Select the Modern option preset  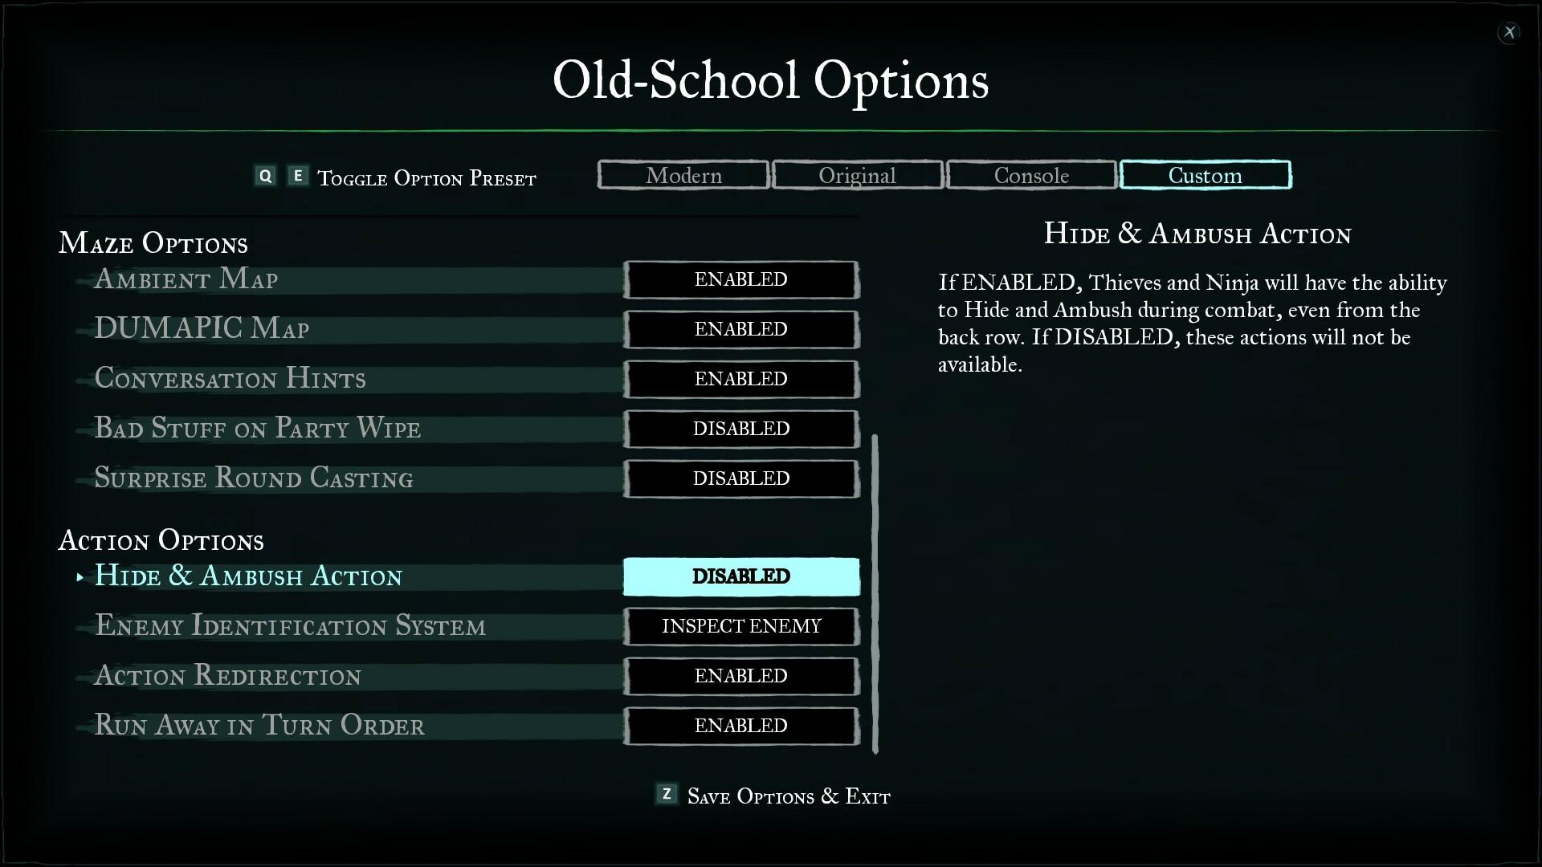pyautogui.click(x=682, y=175)
